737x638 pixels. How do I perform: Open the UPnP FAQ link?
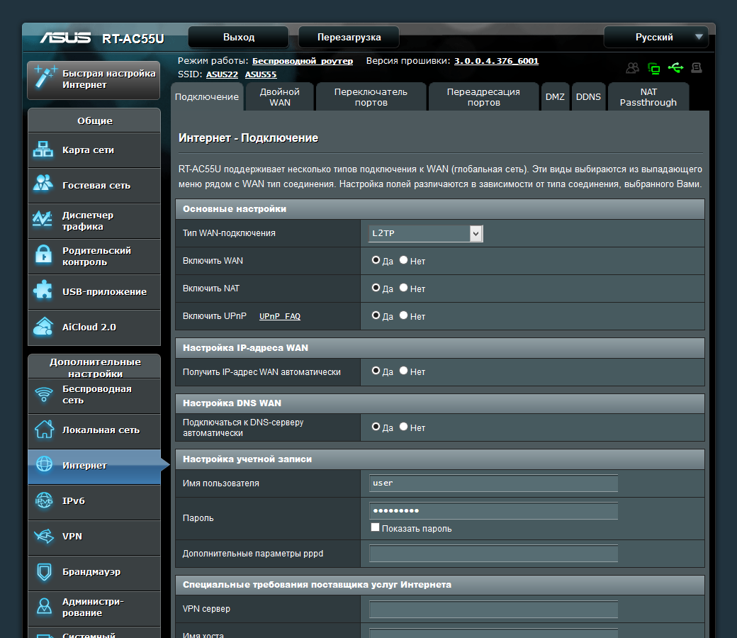(279, 316)
